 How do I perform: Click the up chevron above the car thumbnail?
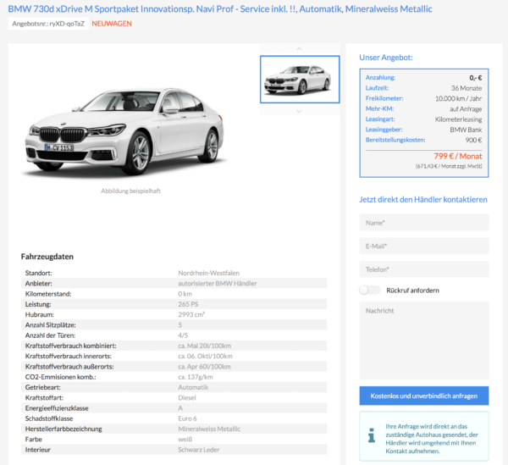tap(299, 49)
